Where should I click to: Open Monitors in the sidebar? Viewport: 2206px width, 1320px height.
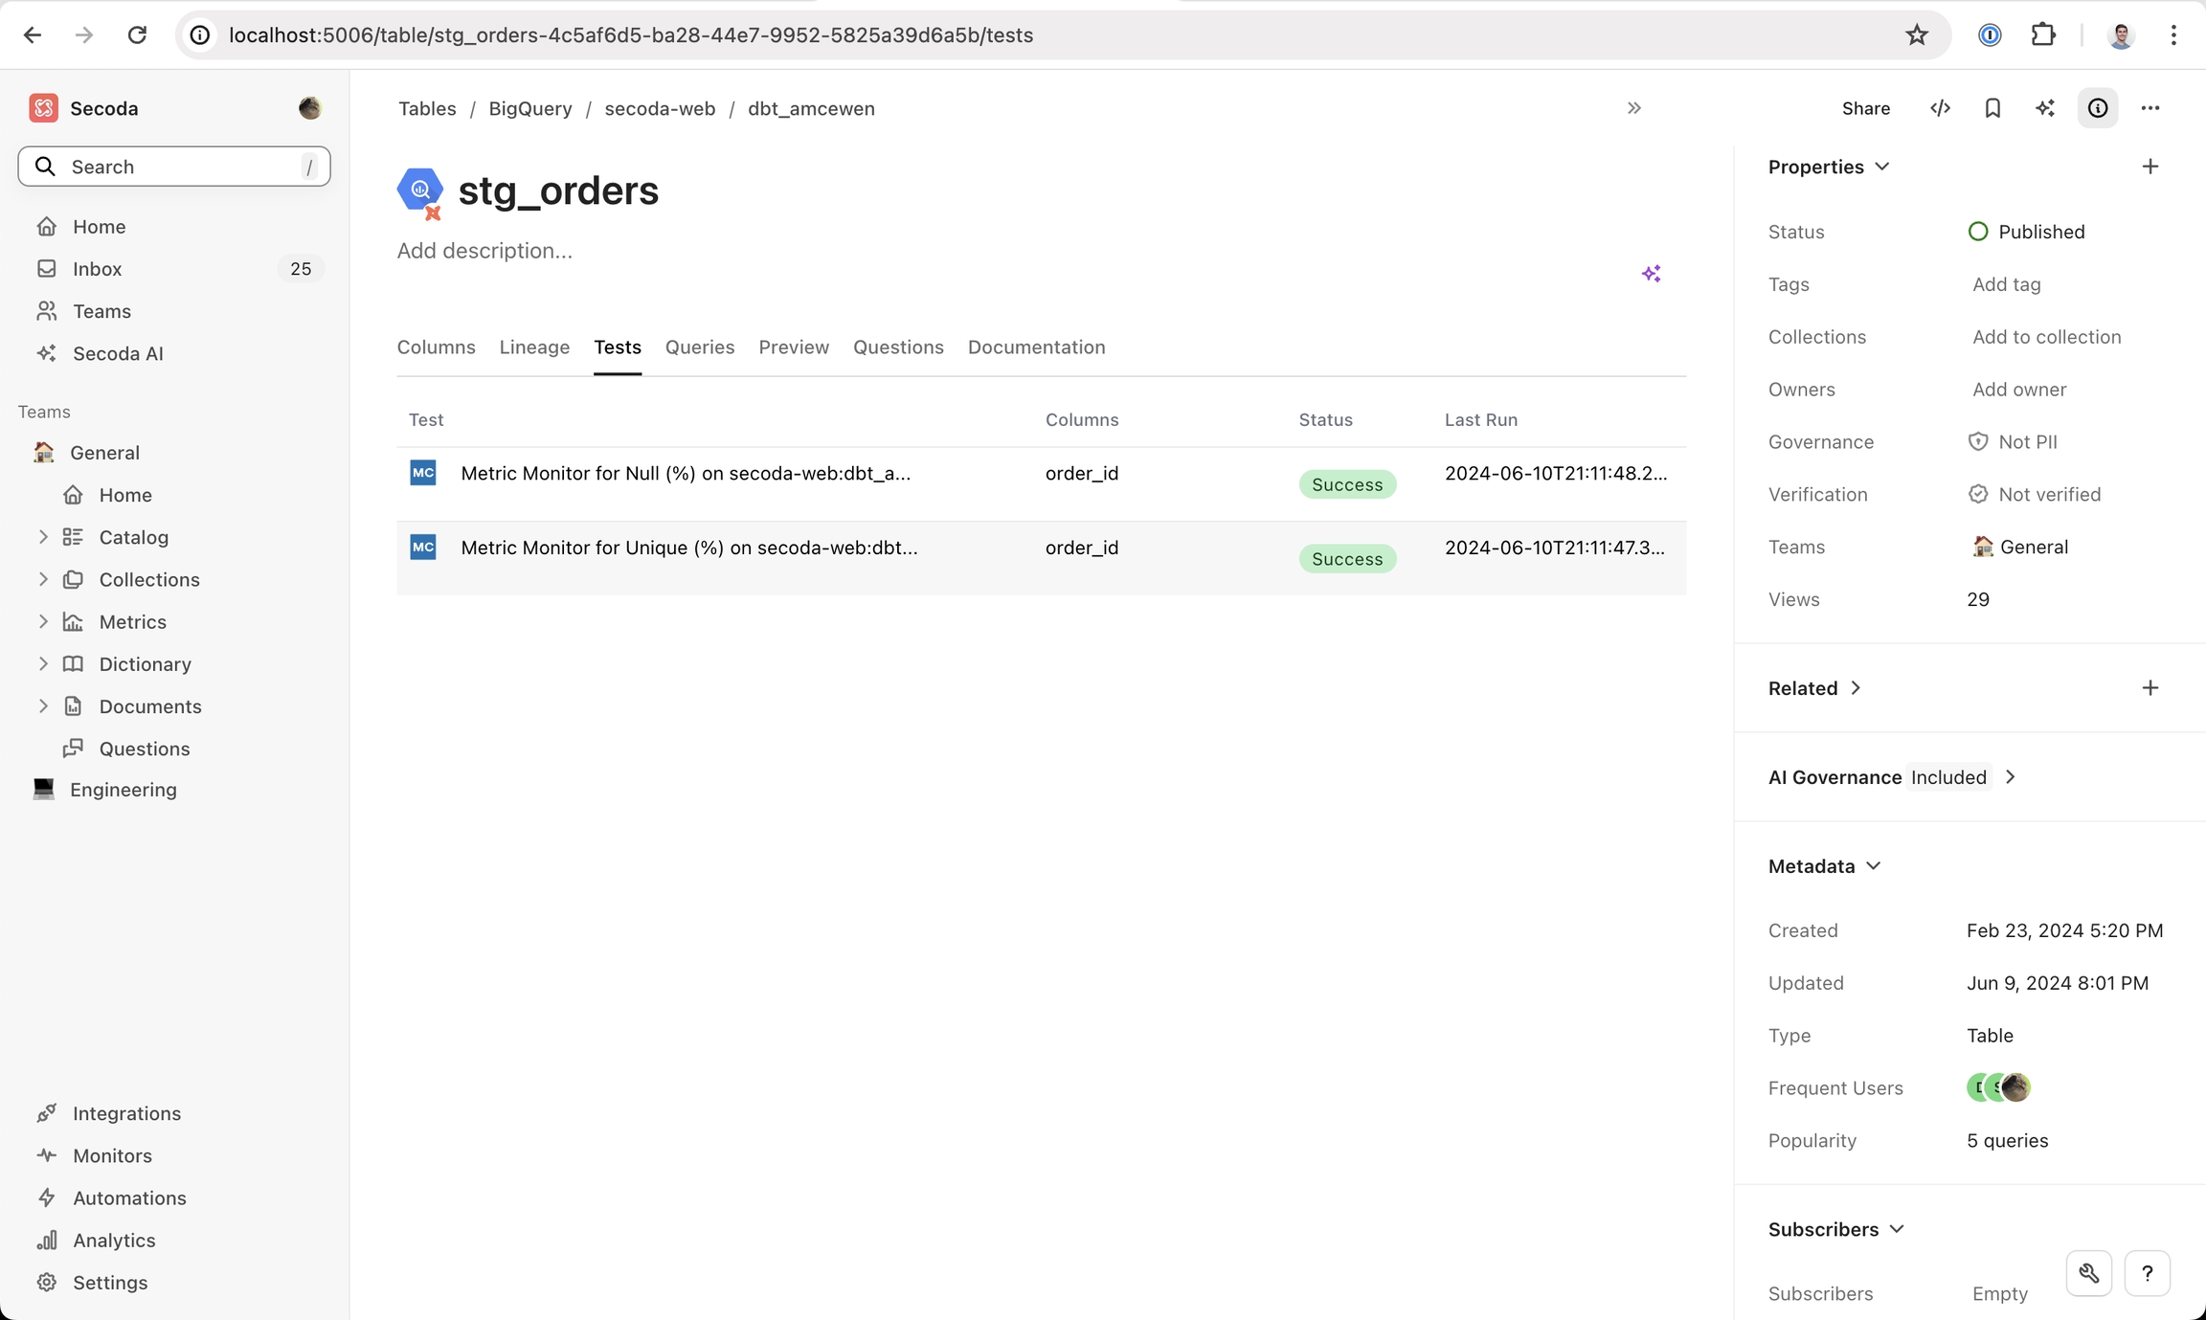click(x=112, y=1155)
